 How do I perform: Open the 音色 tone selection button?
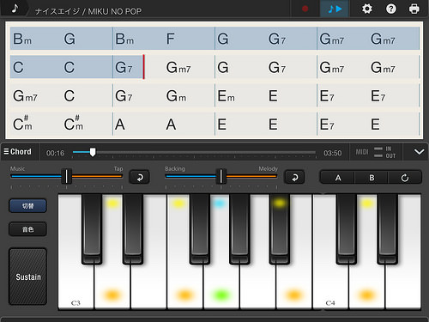[x=28, y=229]
